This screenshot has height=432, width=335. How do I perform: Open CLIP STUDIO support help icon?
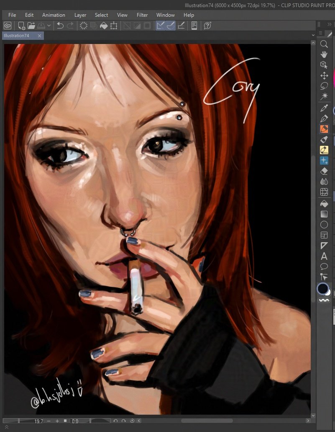point(207,26)
